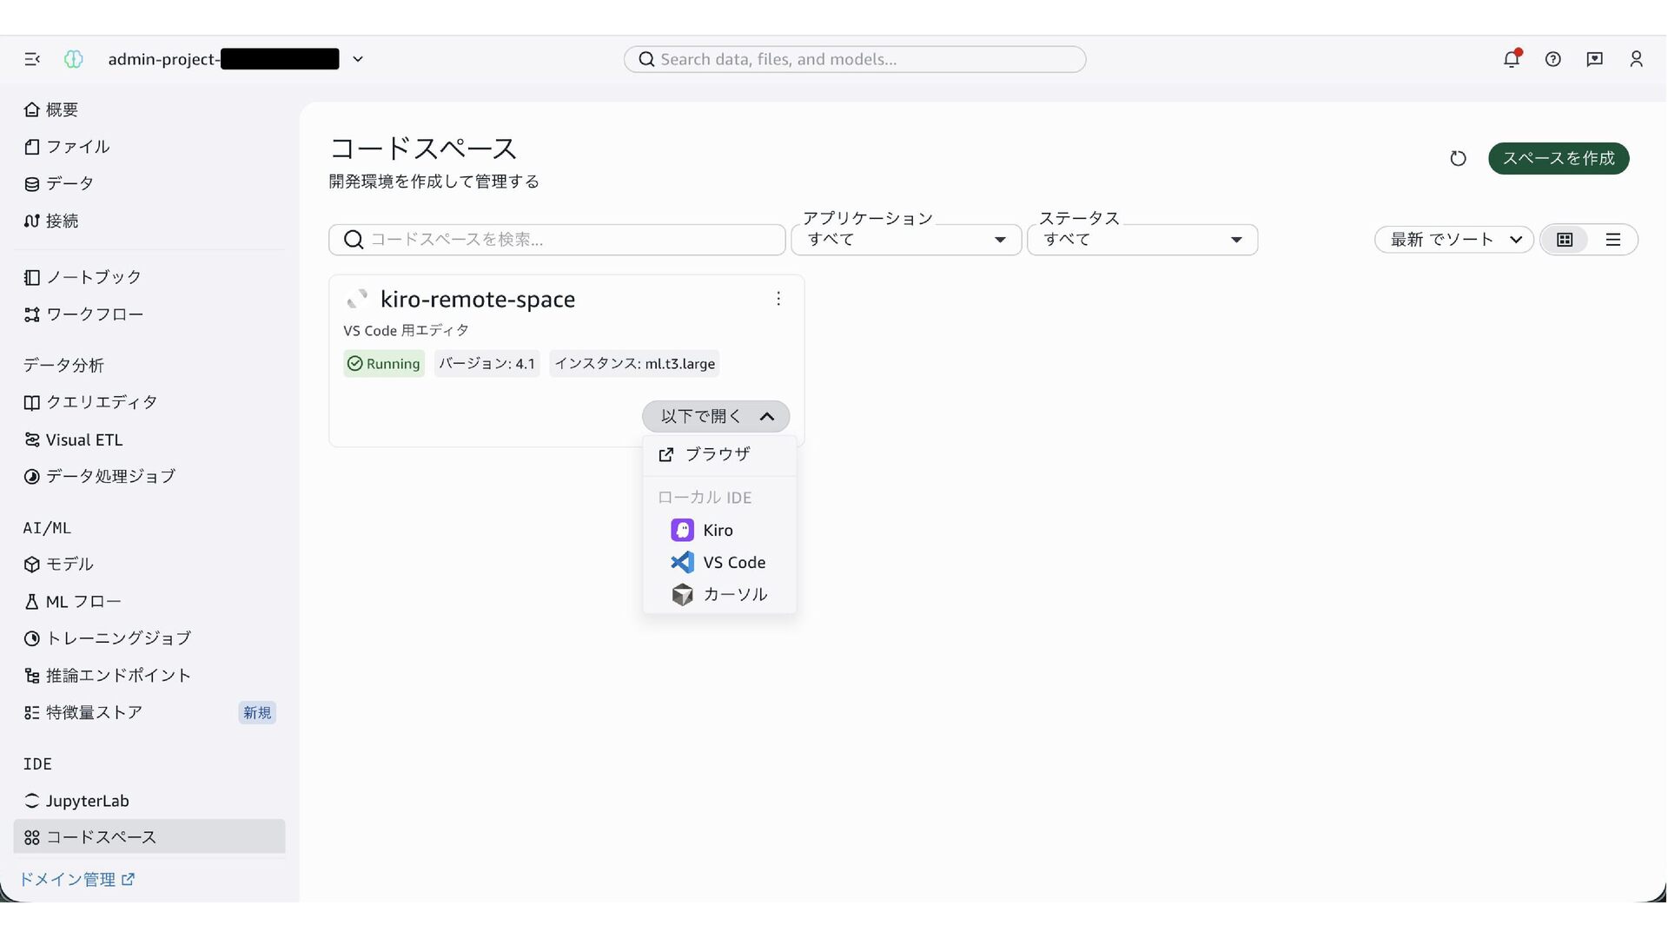1668x938 pixels.
Task: Click the help question mark icon
Action: [x=1552, y=59]
